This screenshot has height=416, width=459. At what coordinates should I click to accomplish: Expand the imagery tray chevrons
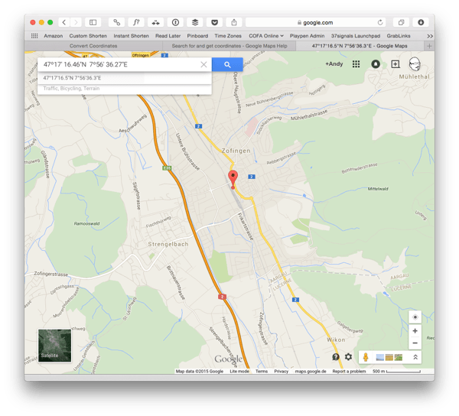415,357
